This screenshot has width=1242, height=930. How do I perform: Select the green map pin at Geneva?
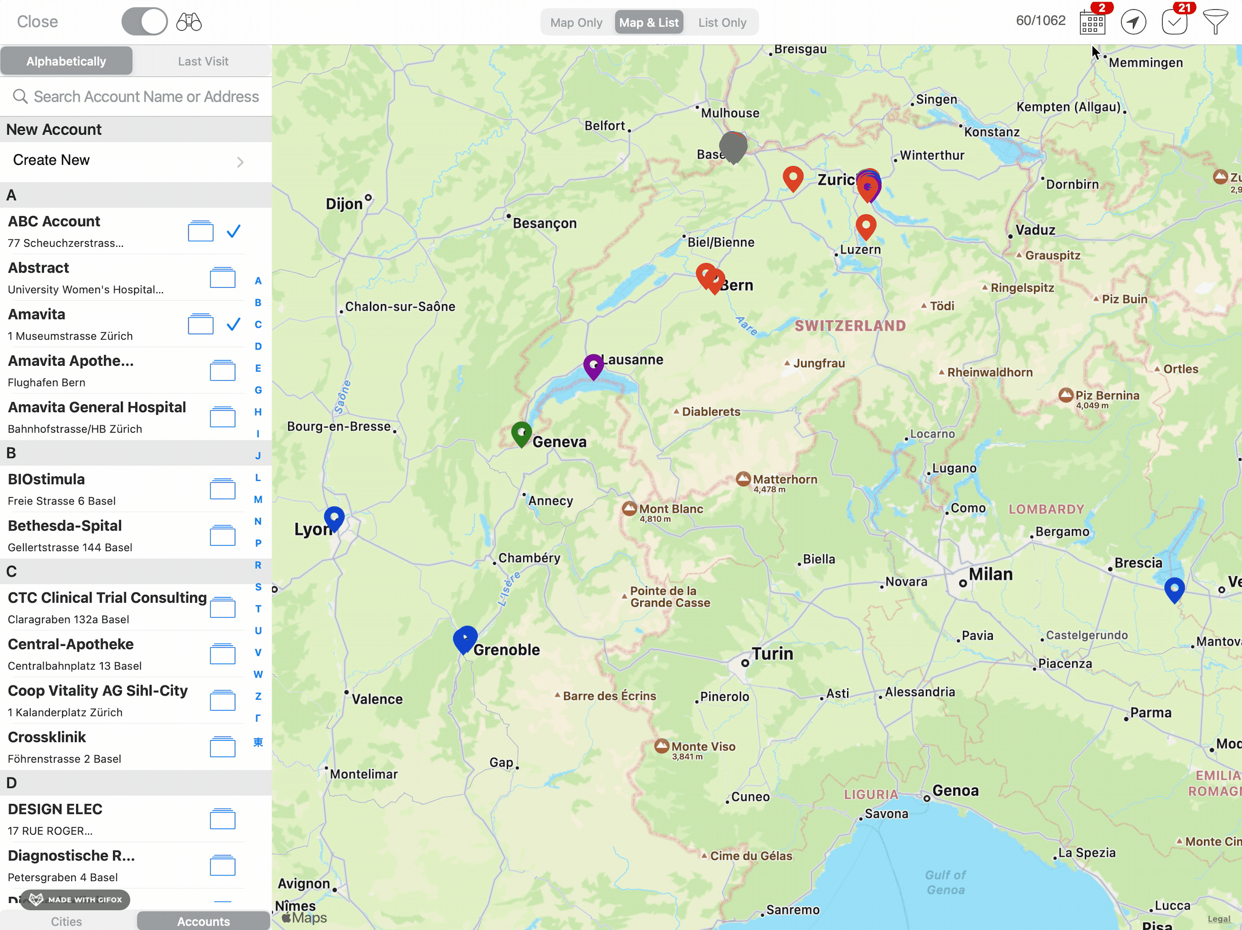point(522,433)
